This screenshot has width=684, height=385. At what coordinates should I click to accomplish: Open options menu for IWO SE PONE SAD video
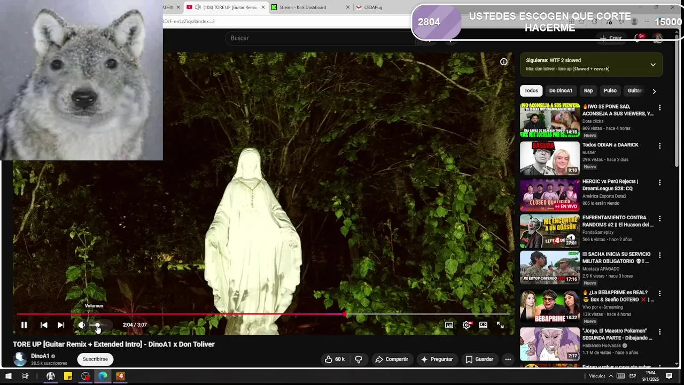[659, 107]
